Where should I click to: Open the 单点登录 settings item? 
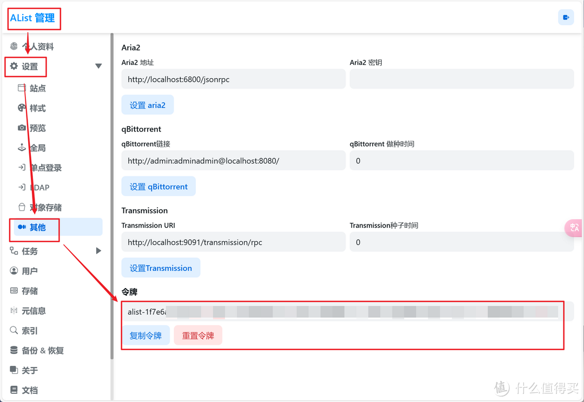coord(45,168)
